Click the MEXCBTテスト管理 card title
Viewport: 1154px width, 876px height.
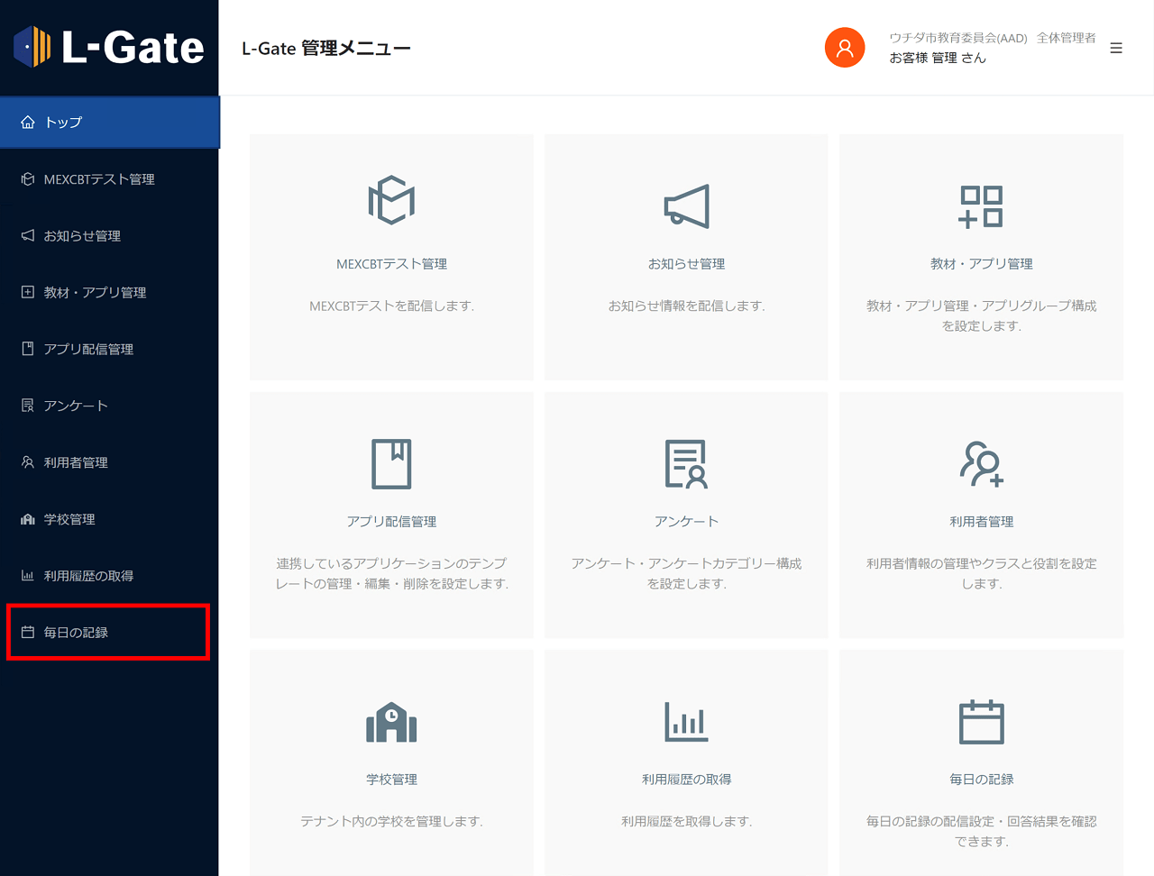391,264
